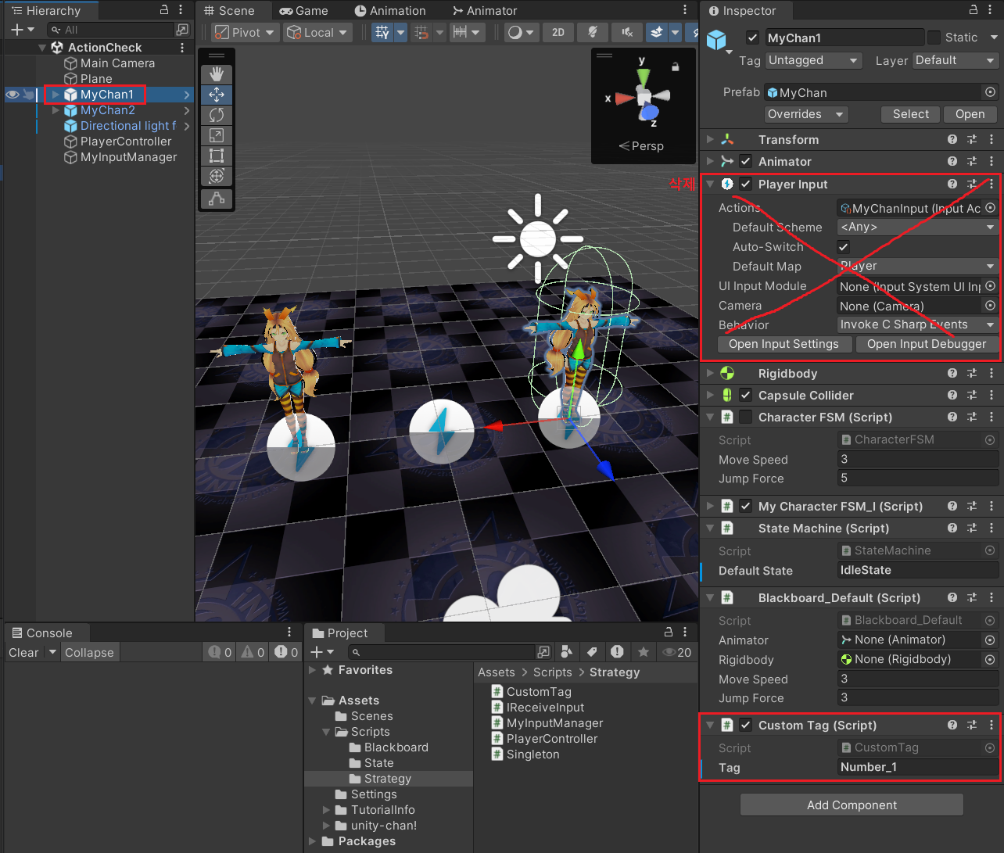Toggle scene audio mute icon
Image resolution: width=1004 pixels, height=853 pixels.
(x=627, y=32)
